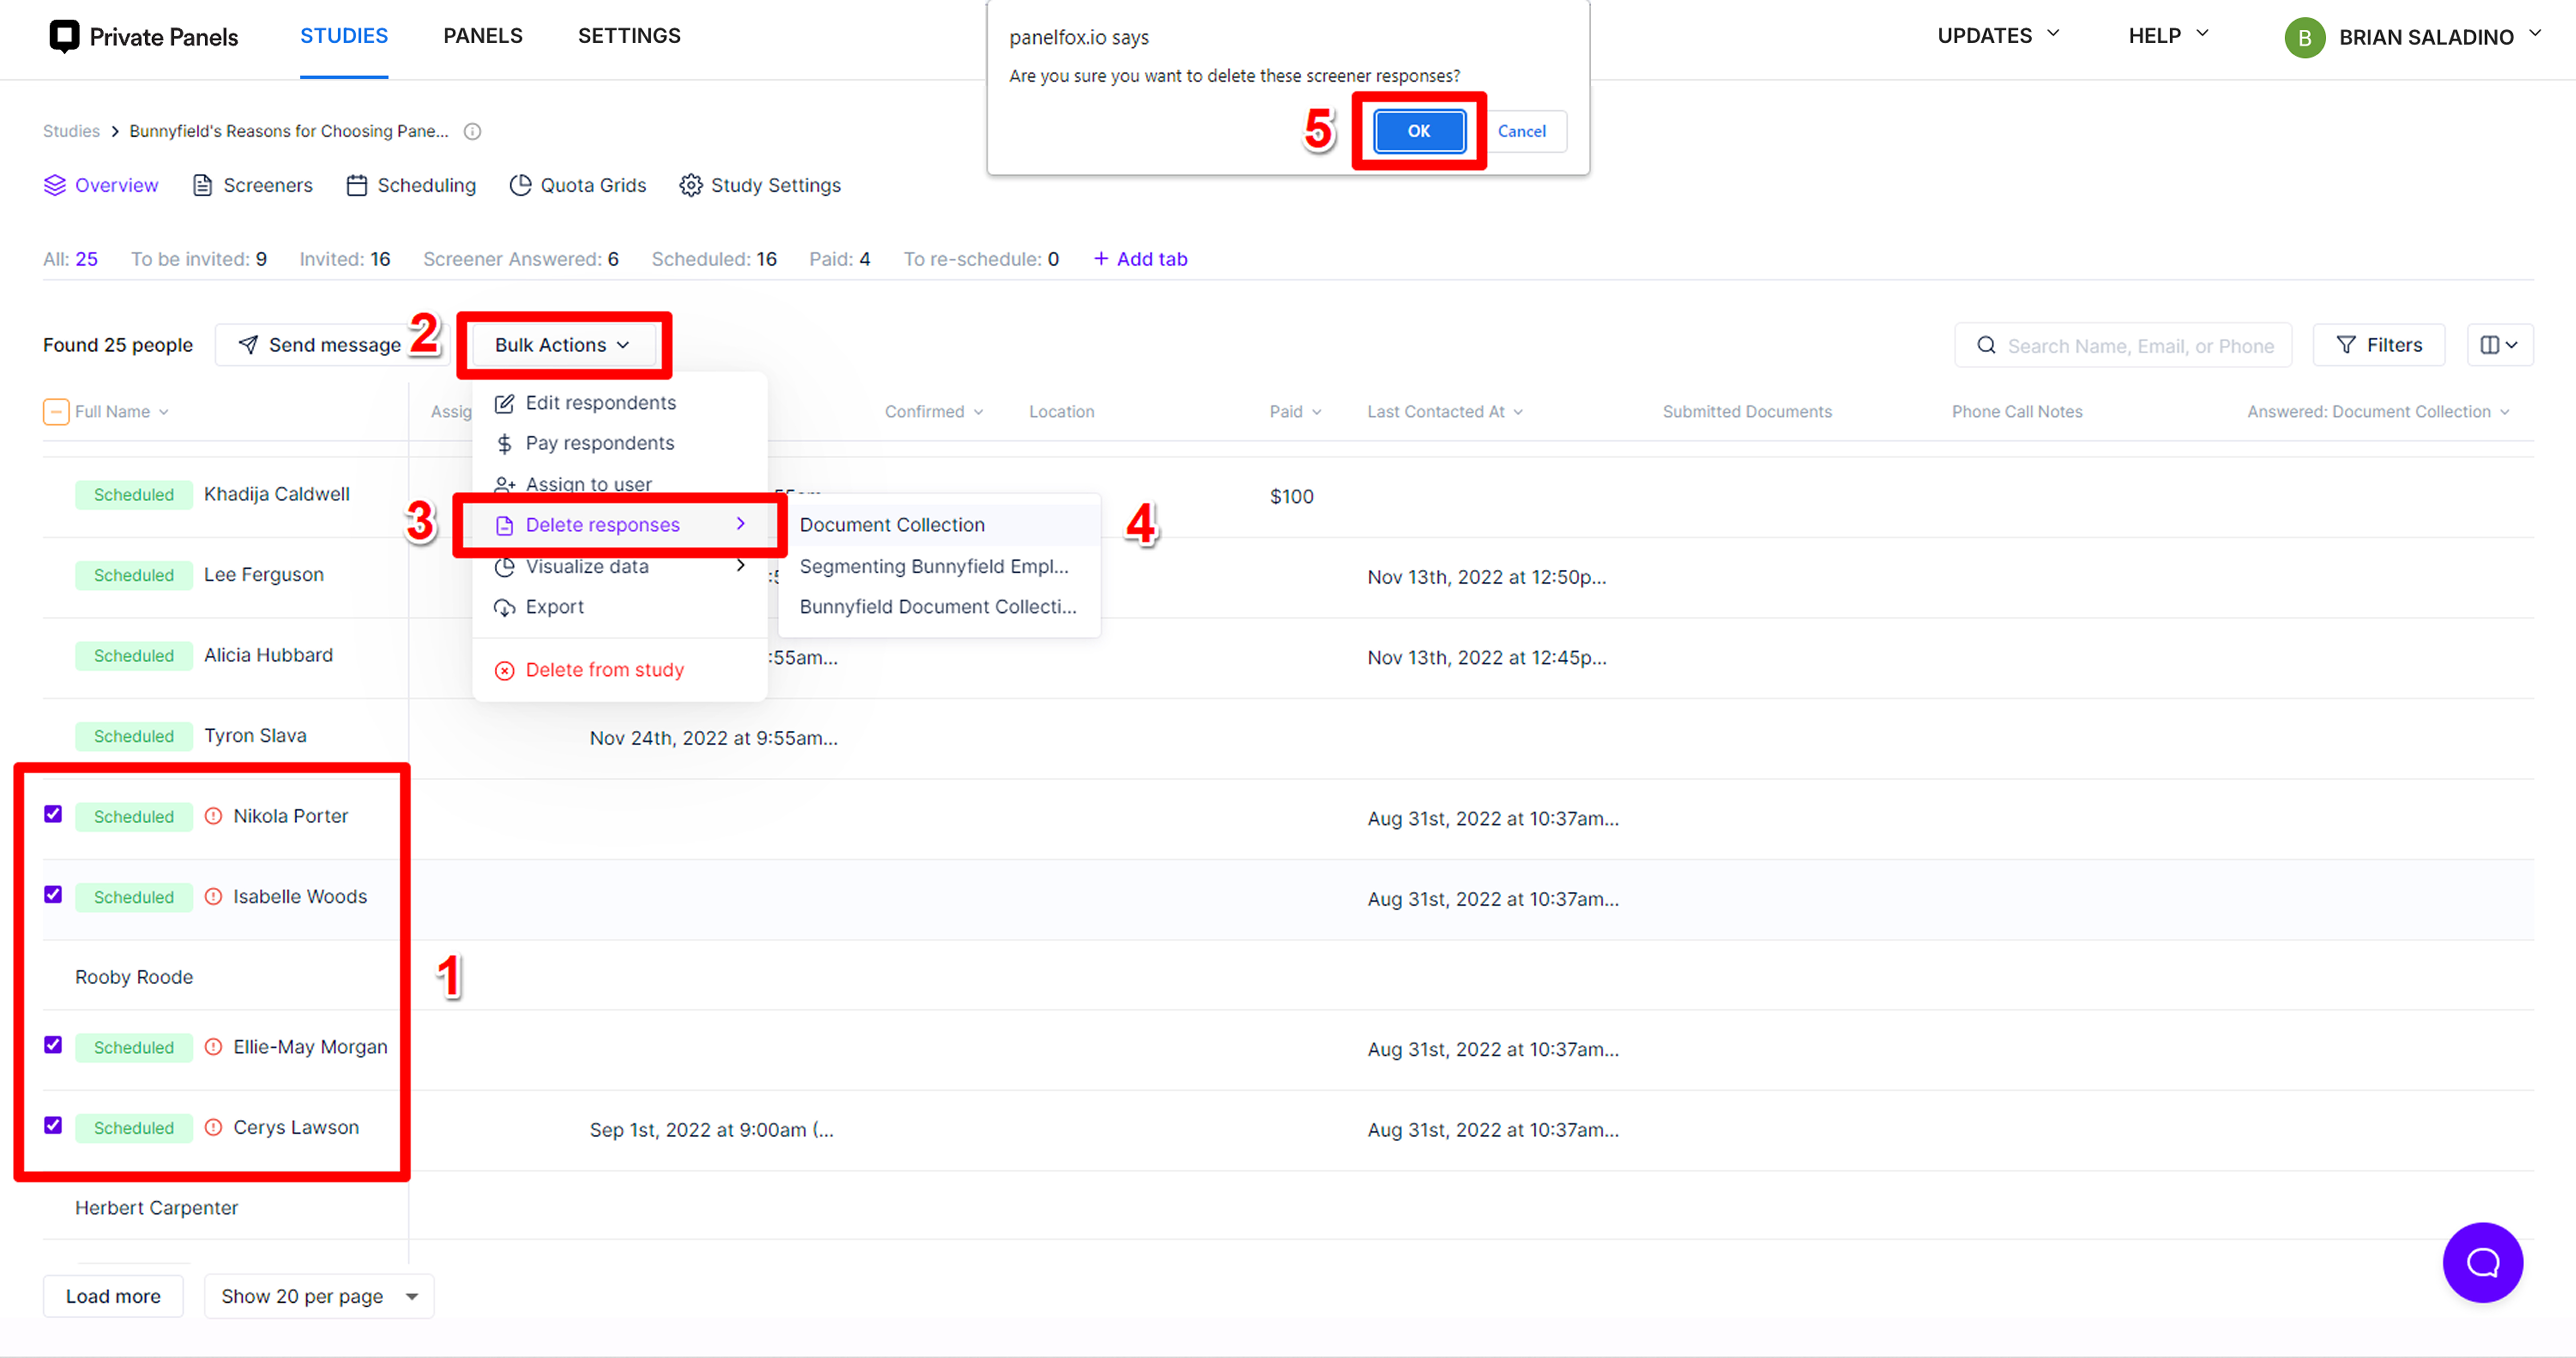Uncheck Cerys Lawson's checkbox
Image resolution: width=2576 pixels, height=1358 pixels.
tap(53, 1125)
